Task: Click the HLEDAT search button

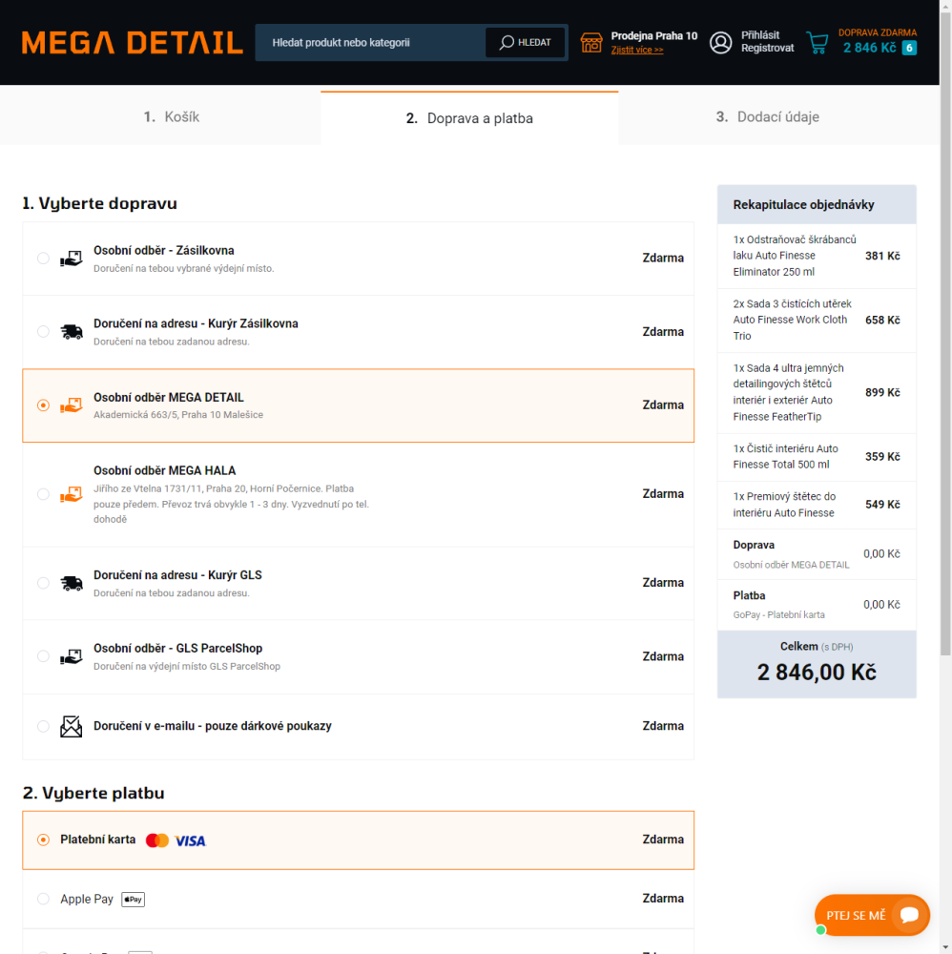Action: click(525, 43)
